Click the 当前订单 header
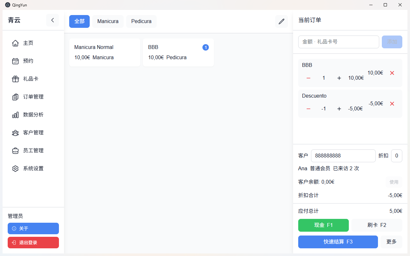Viewport: 410px width, 256px height. pos(310,20)
